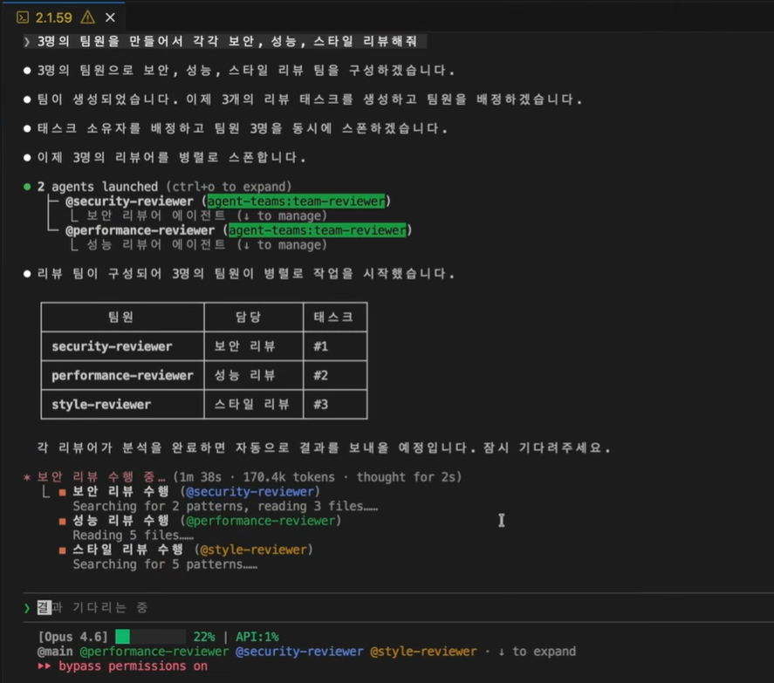Click @performance-reviewer in the agents launched tree
Screen dimensions: 774x683
[x=140, y=230]
